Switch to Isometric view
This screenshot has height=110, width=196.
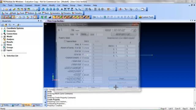(x=55, y=13)
